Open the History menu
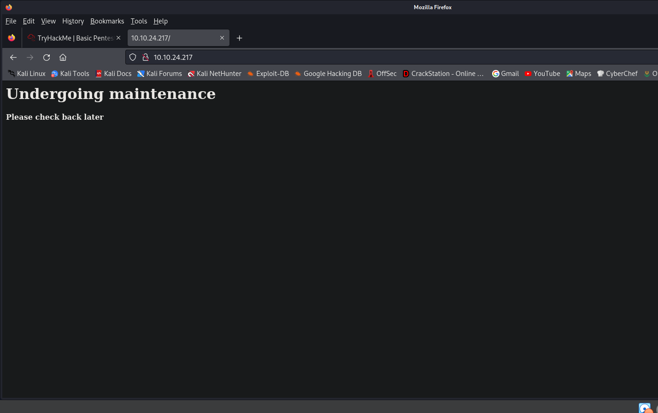 point(73,21)
